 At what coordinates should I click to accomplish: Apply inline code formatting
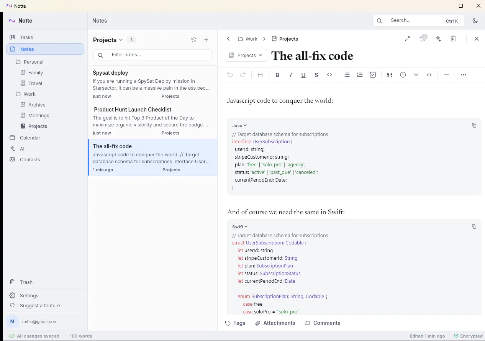tap(329, 75)
